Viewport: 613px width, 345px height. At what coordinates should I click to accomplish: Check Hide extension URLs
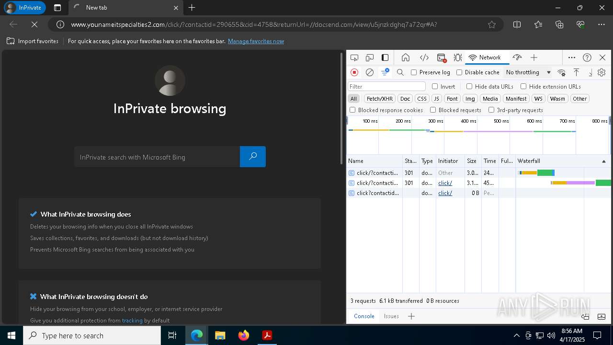point(523,86)
